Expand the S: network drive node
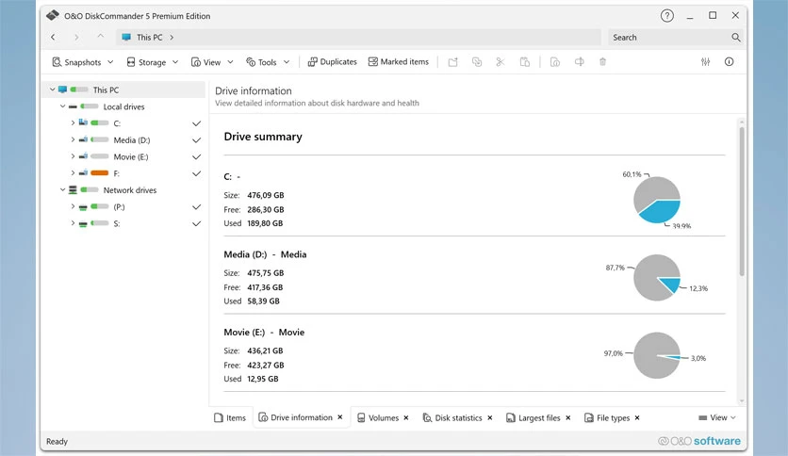Image resolution: width=788 pixels, height=456 pixels. [73, 223]
